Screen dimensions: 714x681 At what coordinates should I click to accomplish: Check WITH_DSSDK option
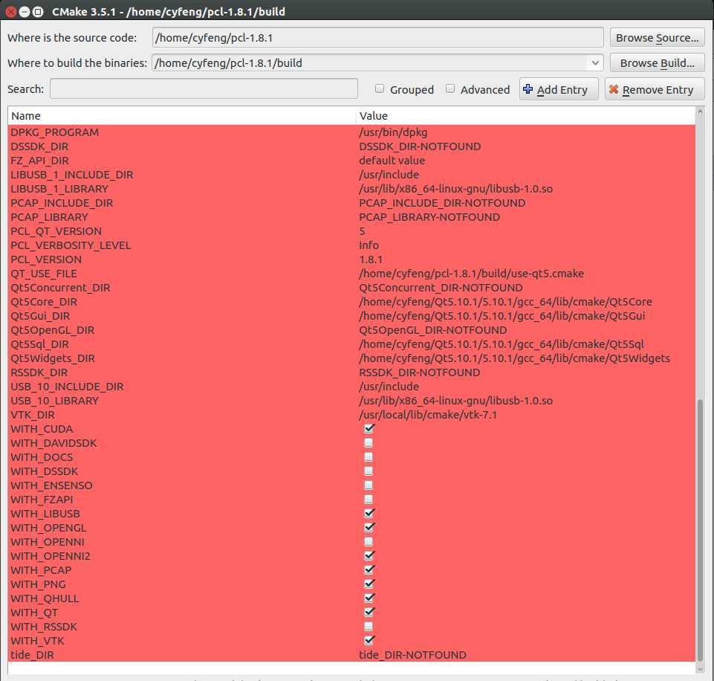click(369, 471)
